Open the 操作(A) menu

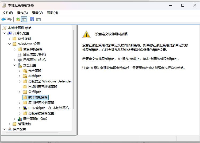(22, 13)
